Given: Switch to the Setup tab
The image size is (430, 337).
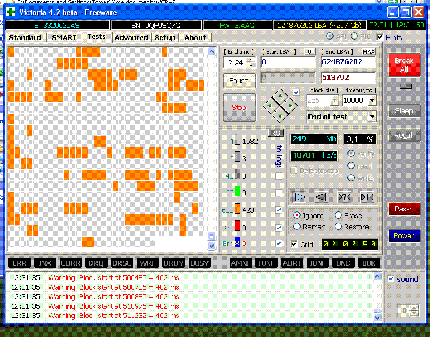Looking at the screenshot, I should click(x=165, y=37).
